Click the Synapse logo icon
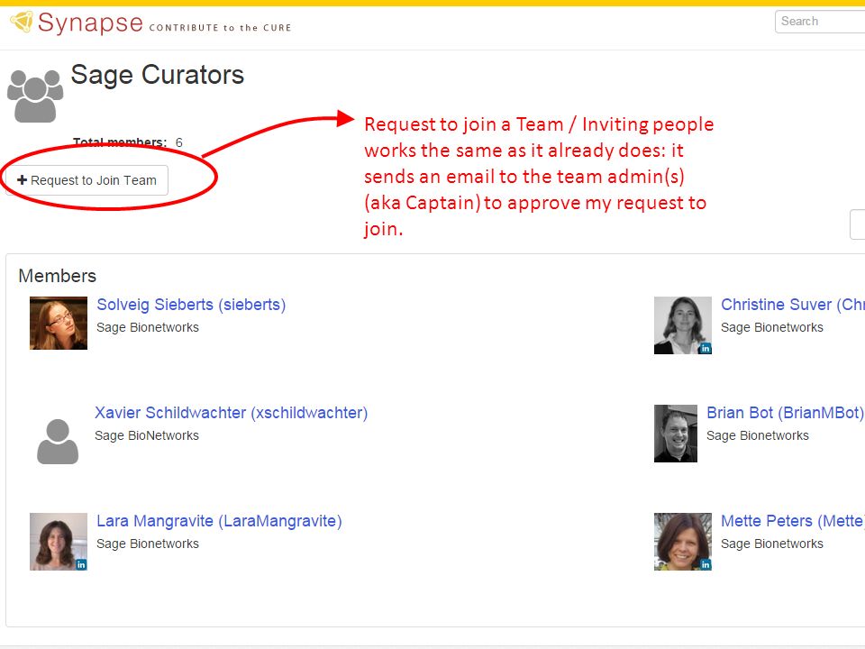 tap(22, 22)
